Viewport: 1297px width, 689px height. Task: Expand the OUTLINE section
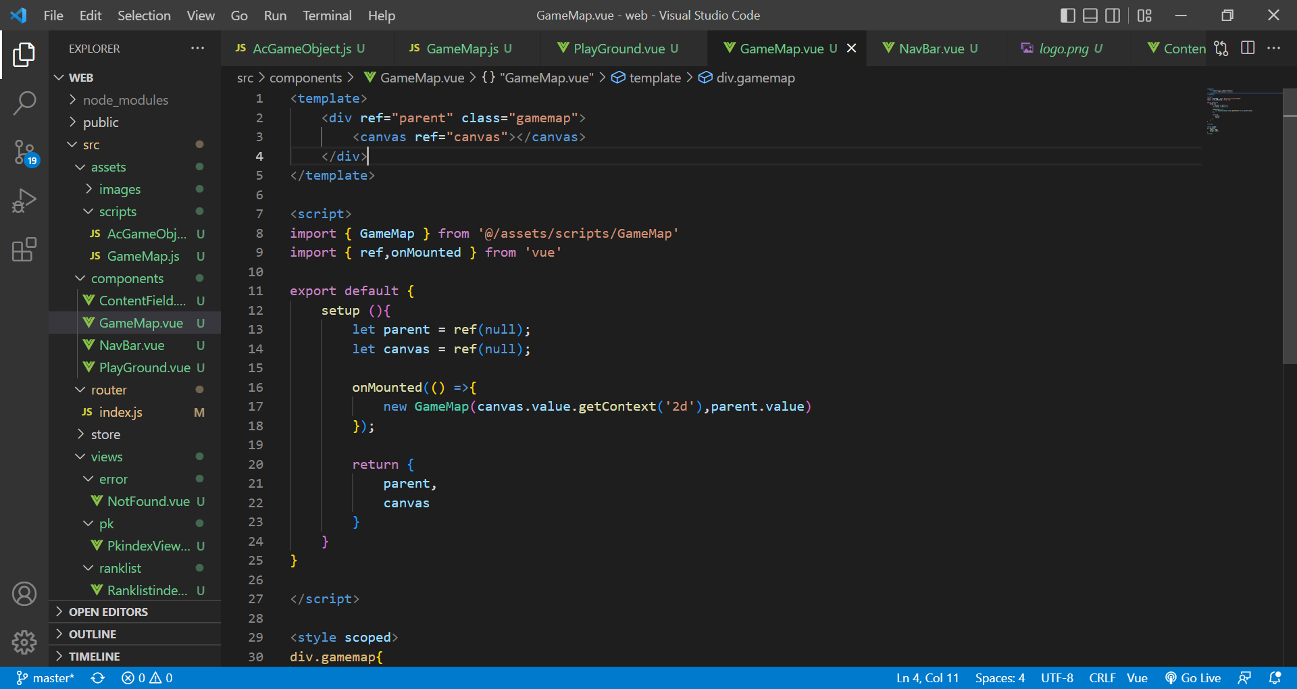click(x=135, y=634)
